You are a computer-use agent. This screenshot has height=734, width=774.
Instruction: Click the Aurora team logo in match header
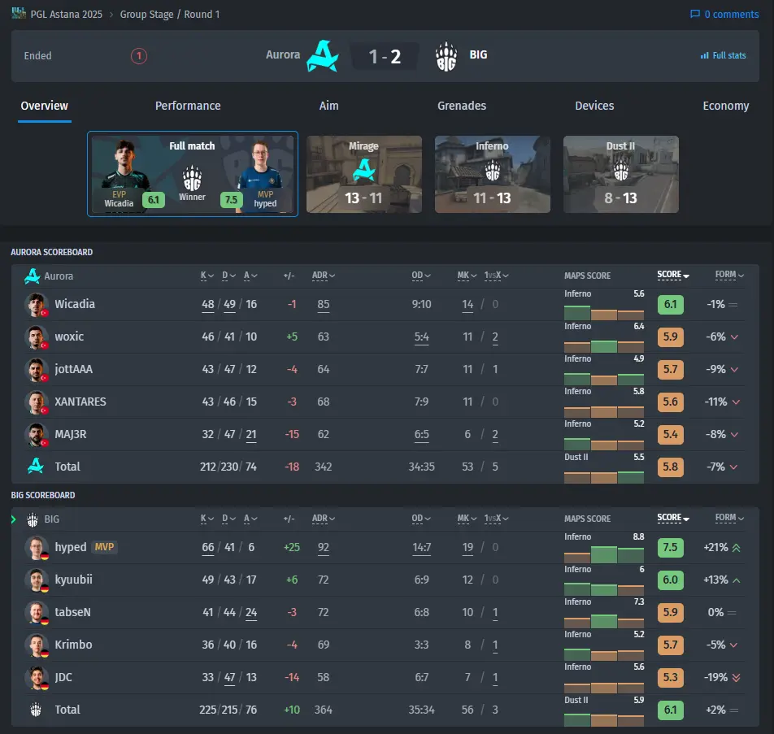click(x=322, y=56)
